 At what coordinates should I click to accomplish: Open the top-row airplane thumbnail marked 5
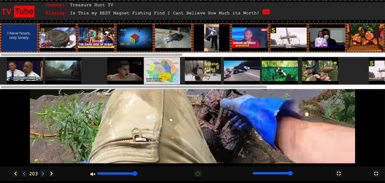[289, 38]
